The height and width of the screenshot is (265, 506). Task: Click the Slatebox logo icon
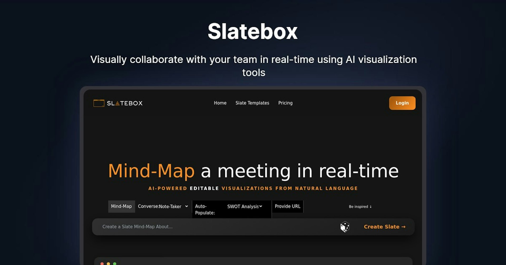pos(99,103)
